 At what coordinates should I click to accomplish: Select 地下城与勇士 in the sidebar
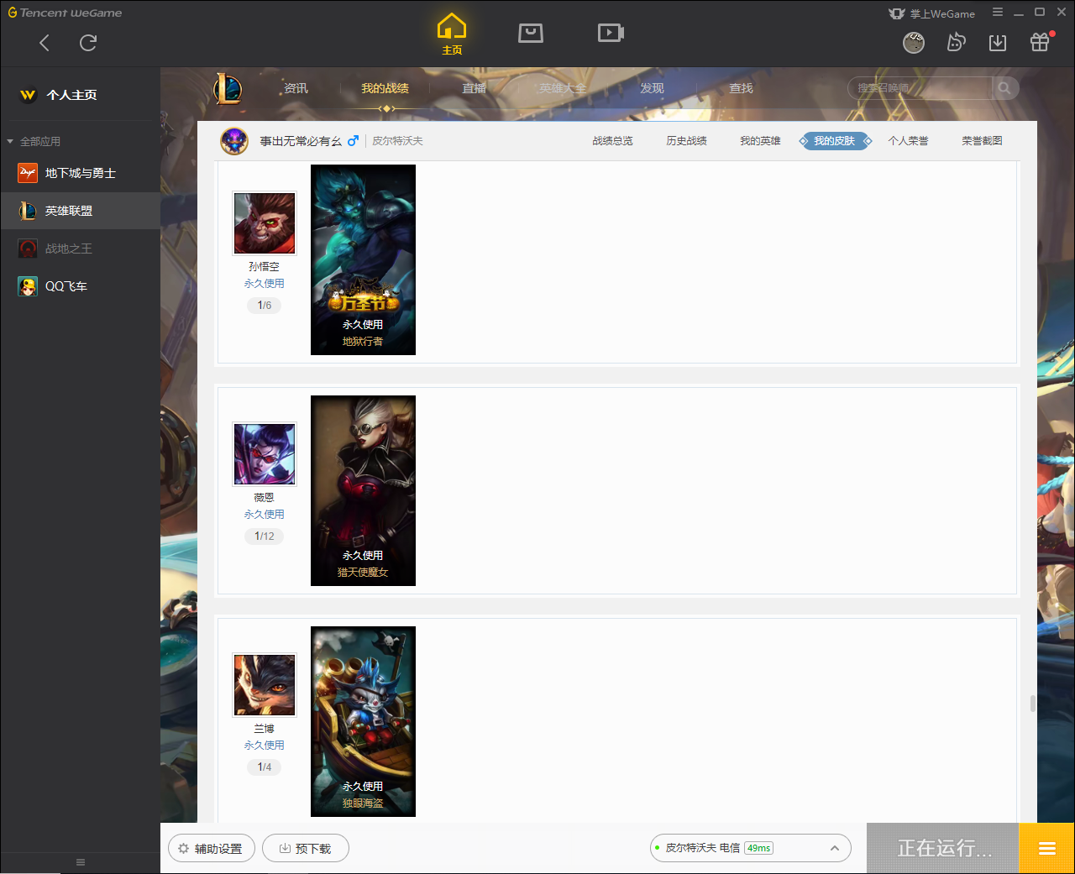[x=80, y=173]
